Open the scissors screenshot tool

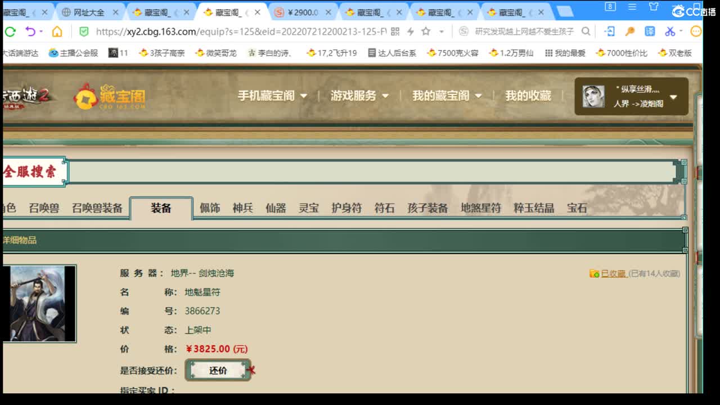pos(670,31)
